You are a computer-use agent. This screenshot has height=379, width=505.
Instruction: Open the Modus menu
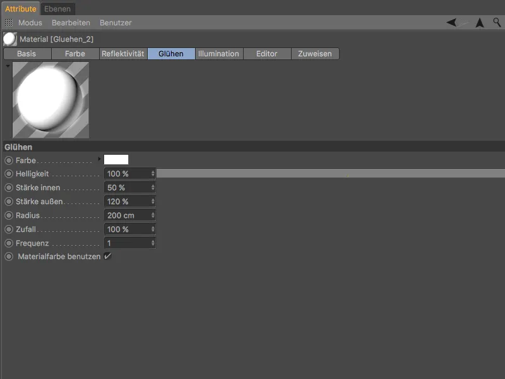click(x=30, y=23)
